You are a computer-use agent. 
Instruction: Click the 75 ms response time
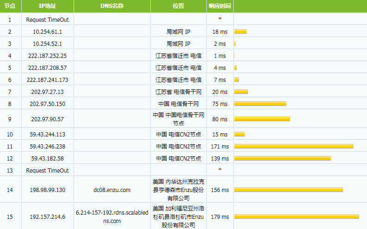[x=220, y=104]
